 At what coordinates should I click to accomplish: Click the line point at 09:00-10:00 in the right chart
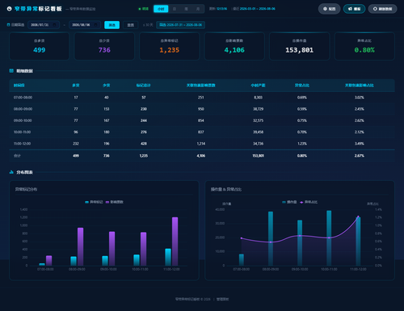click(300, 236)
